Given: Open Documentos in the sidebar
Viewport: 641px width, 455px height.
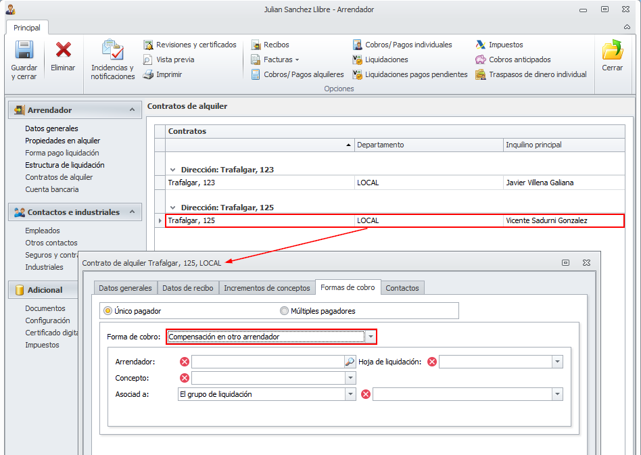Looking at the screenshot, I should (x=45, y=308).
